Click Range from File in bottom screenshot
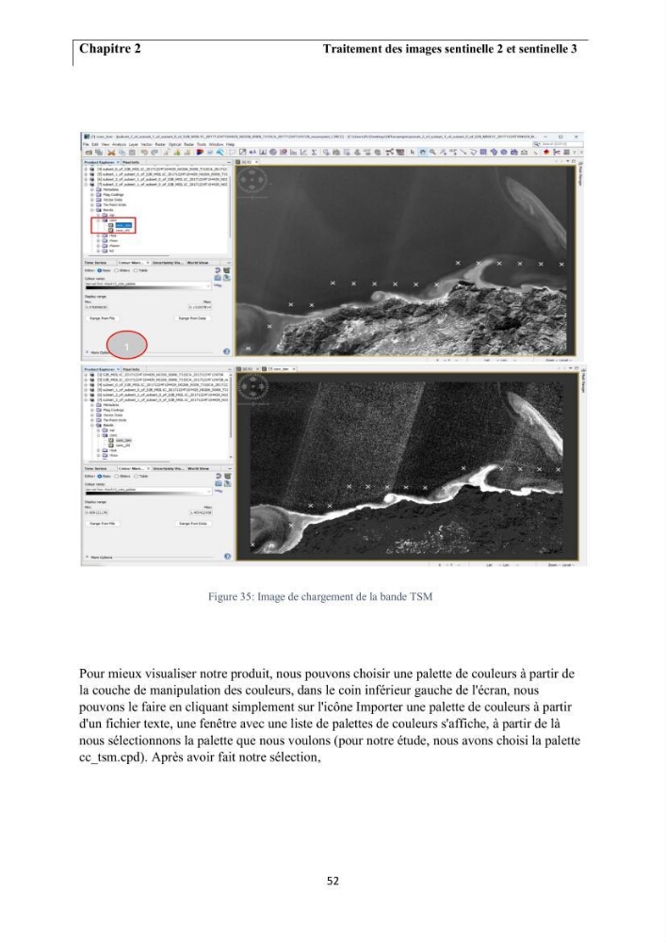This screenshot has height=942, width=666. click(102, 524)
